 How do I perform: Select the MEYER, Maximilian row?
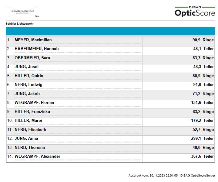click(x=33, y=40)
